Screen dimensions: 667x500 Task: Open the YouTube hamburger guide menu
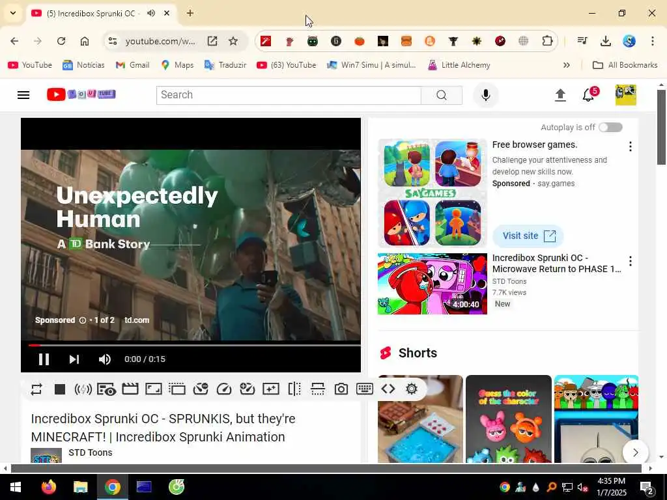(x=23, y=95)
